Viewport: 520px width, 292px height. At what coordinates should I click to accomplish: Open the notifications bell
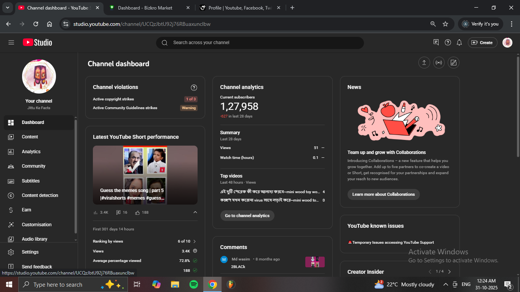pos(459,43)
